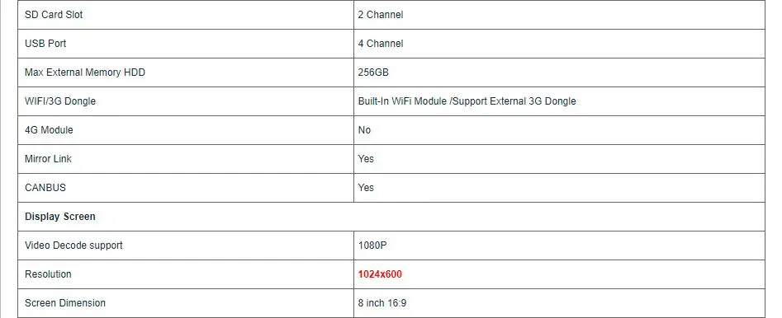Click the Screen Dimension label
This screenshot has height=318, width=782.
click(x=65, y=303)
